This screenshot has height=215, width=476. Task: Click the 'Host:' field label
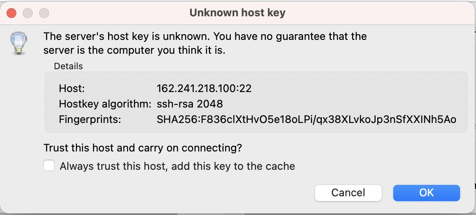[x=72, y=88]
